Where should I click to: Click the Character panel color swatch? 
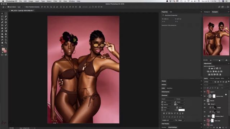[x=181, y=110]
